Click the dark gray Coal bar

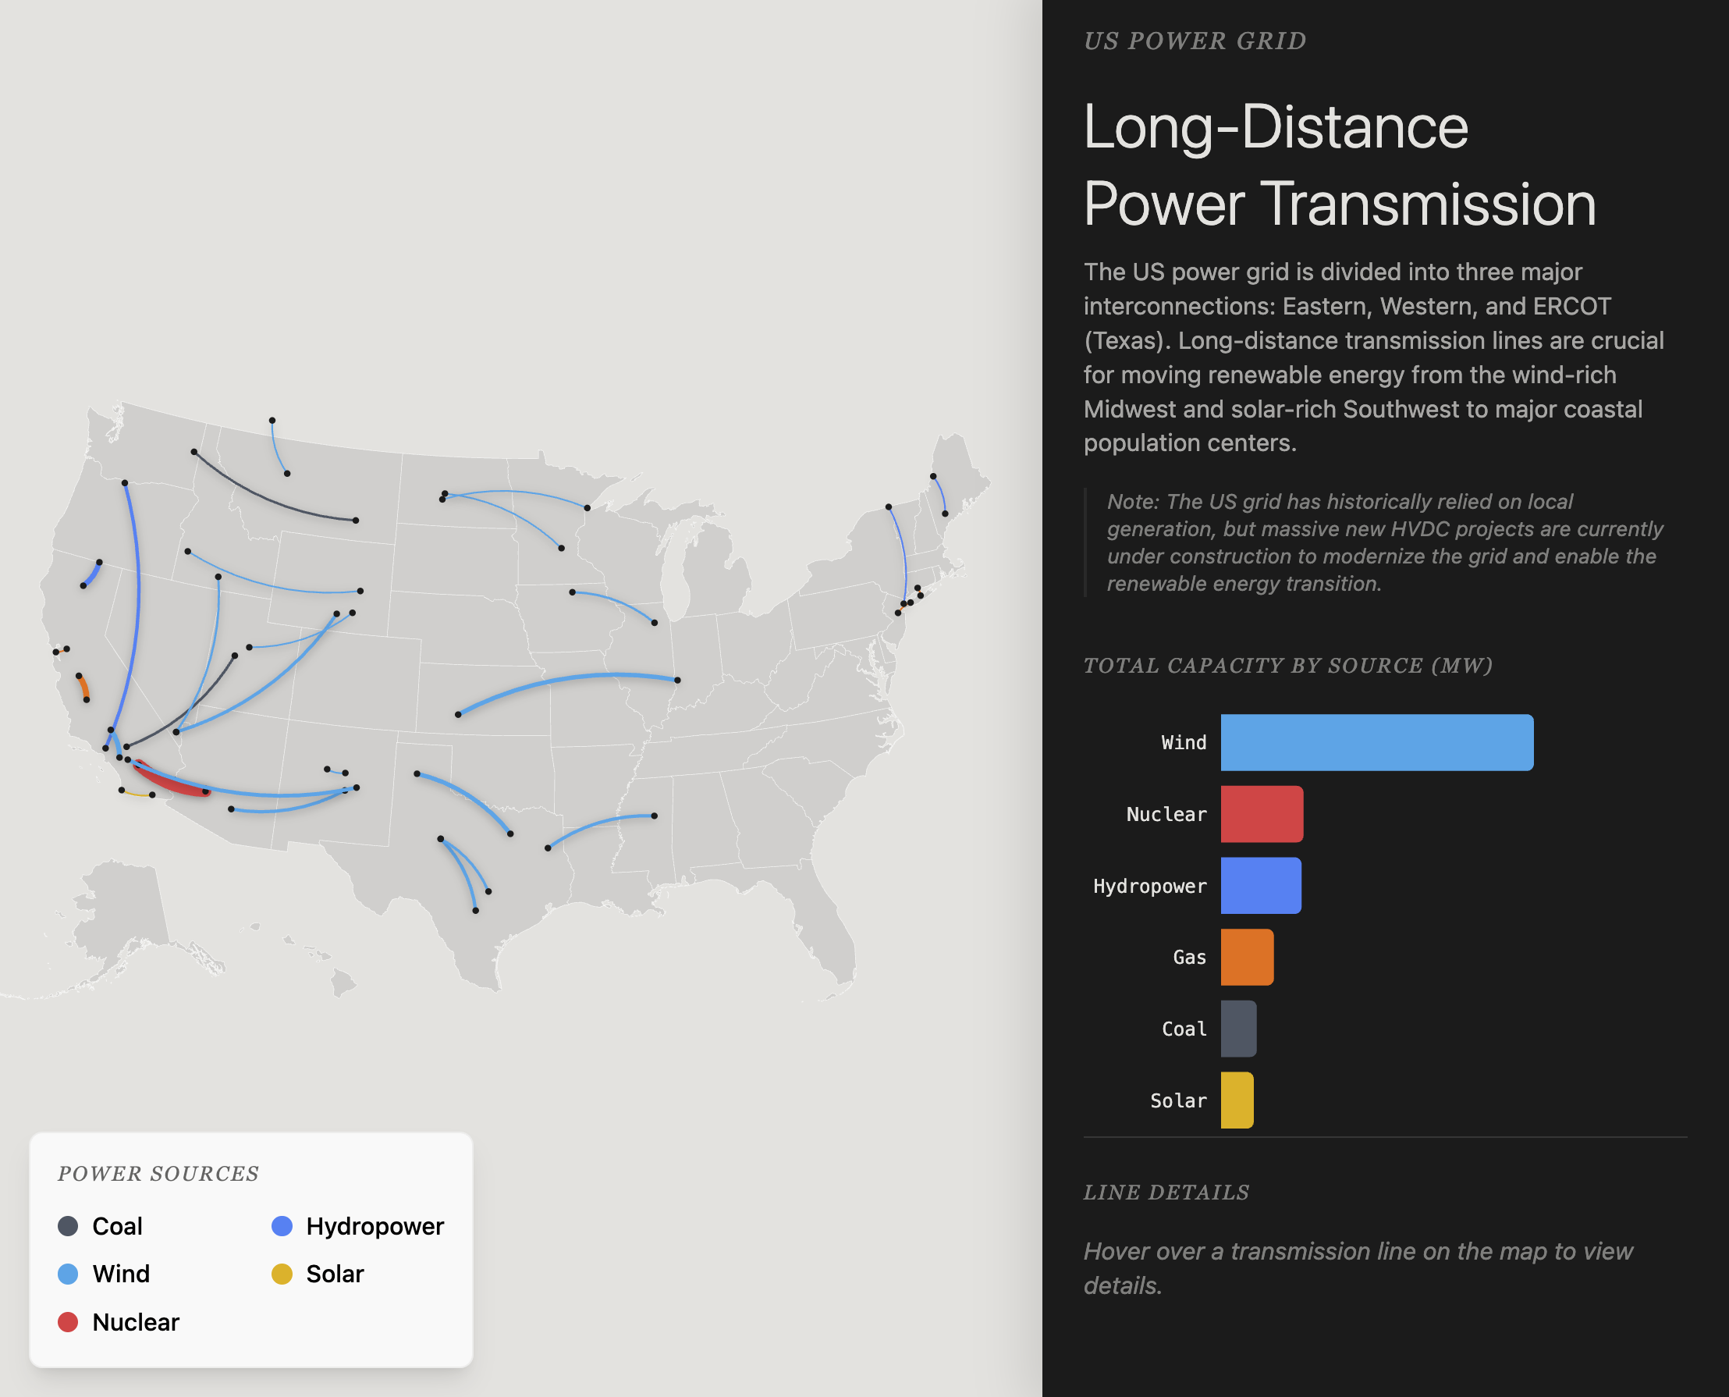(1237, 1029)
